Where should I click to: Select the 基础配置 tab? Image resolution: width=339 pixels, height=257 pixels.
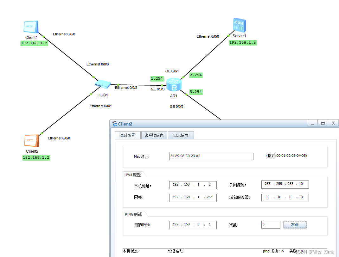tap(128, 135)
